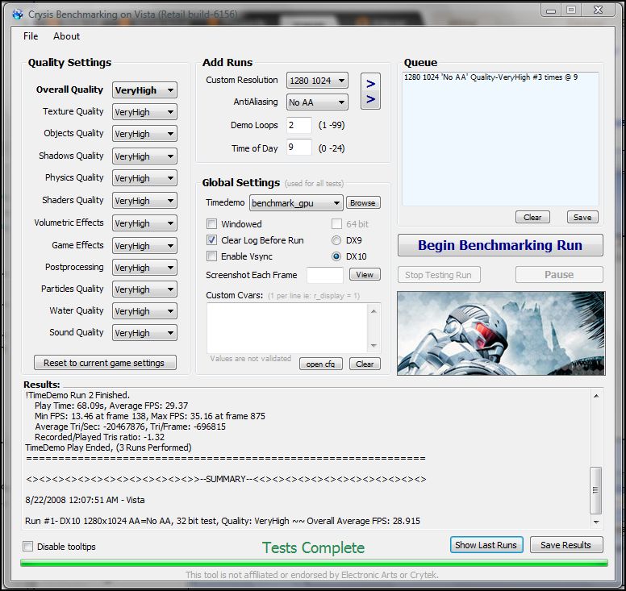Open the Texture Quality dropdown
The width and height of the screenshot is (626, 591).
point(144,112)
